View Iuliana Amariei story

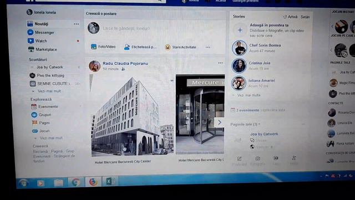click(x=239, y=83)
